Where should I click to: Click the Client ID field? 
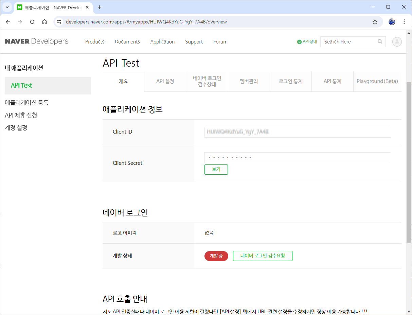(298, 132)
